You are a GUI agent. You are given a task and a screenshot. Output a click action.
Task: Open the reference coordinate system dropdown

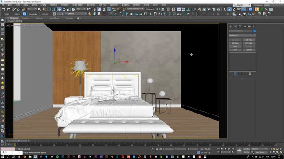[x=81, y=9]
